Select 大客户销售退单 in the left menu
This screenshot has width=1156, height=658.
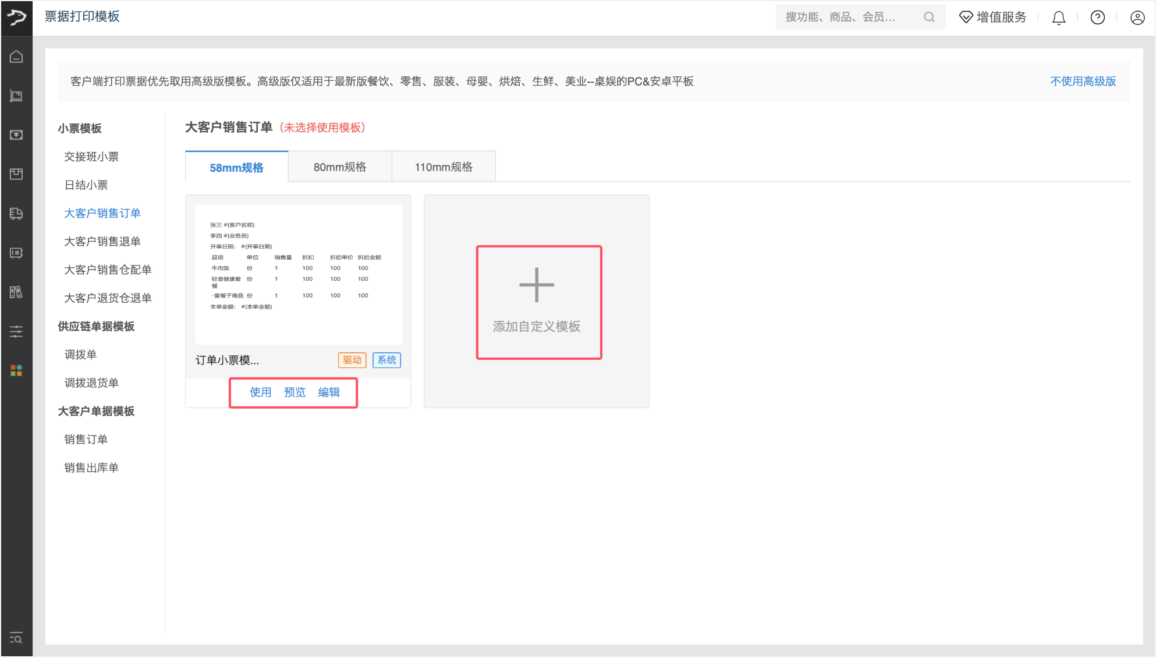click(x=102, y=241)
